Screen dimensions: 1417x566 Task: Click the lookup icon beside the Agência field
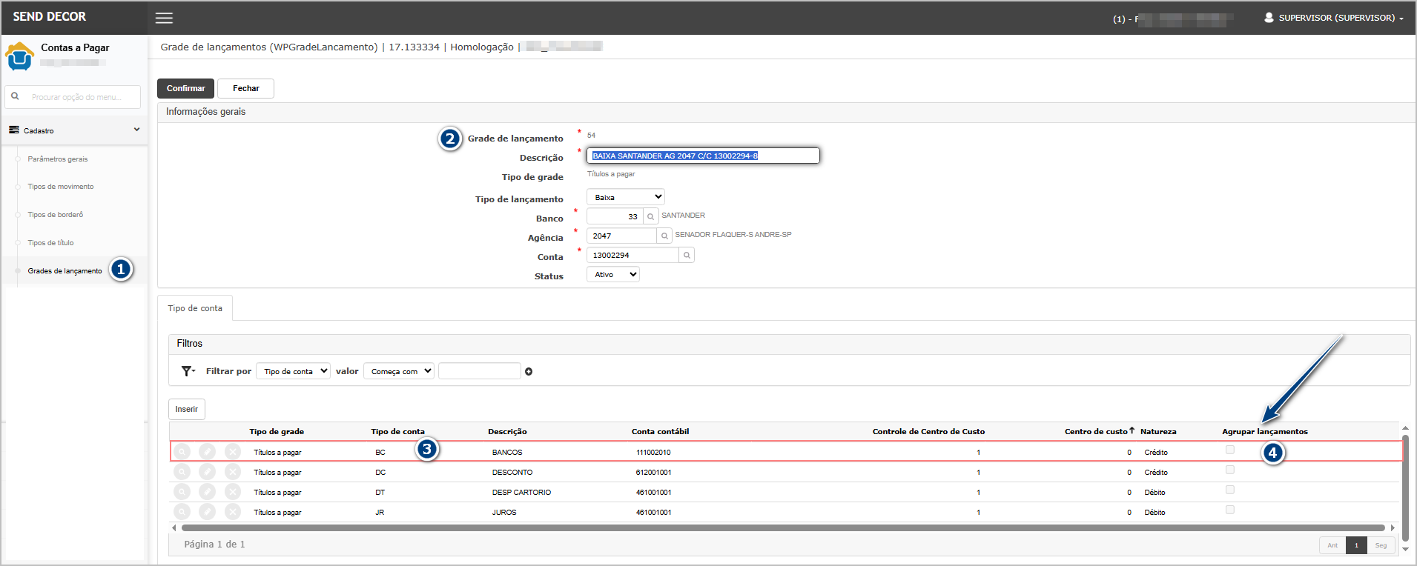pyautogui.click(x=664, y=236)
